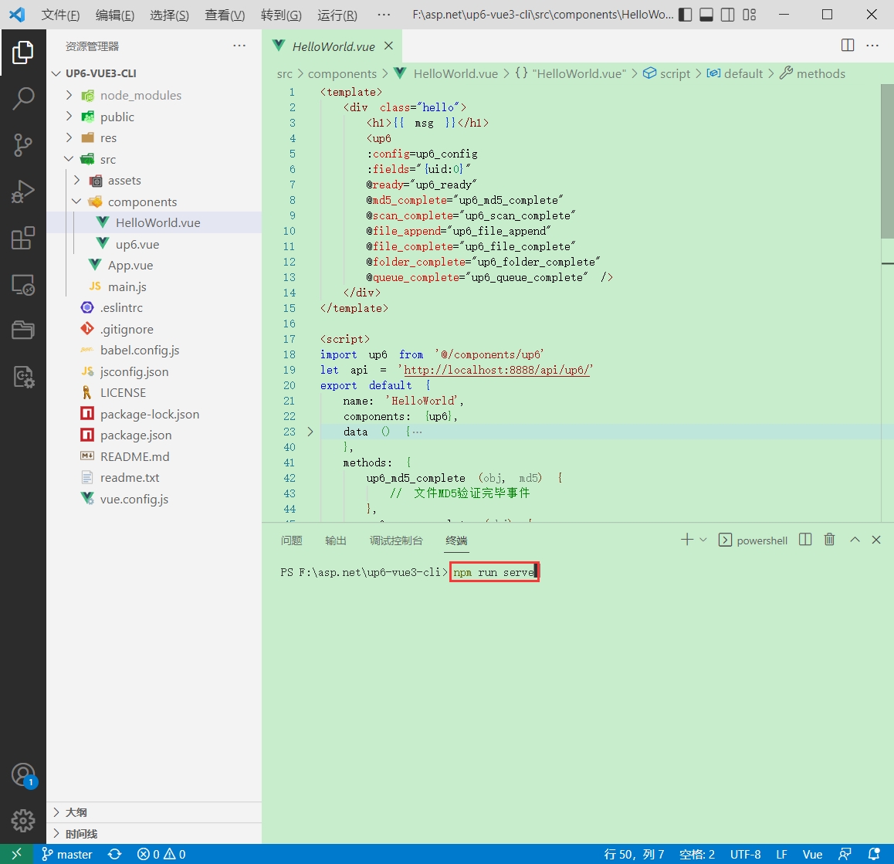Open the Source Control view
The width and height of the screenshot is (894, 864).
pyautogui.click(x=23, y=144)
